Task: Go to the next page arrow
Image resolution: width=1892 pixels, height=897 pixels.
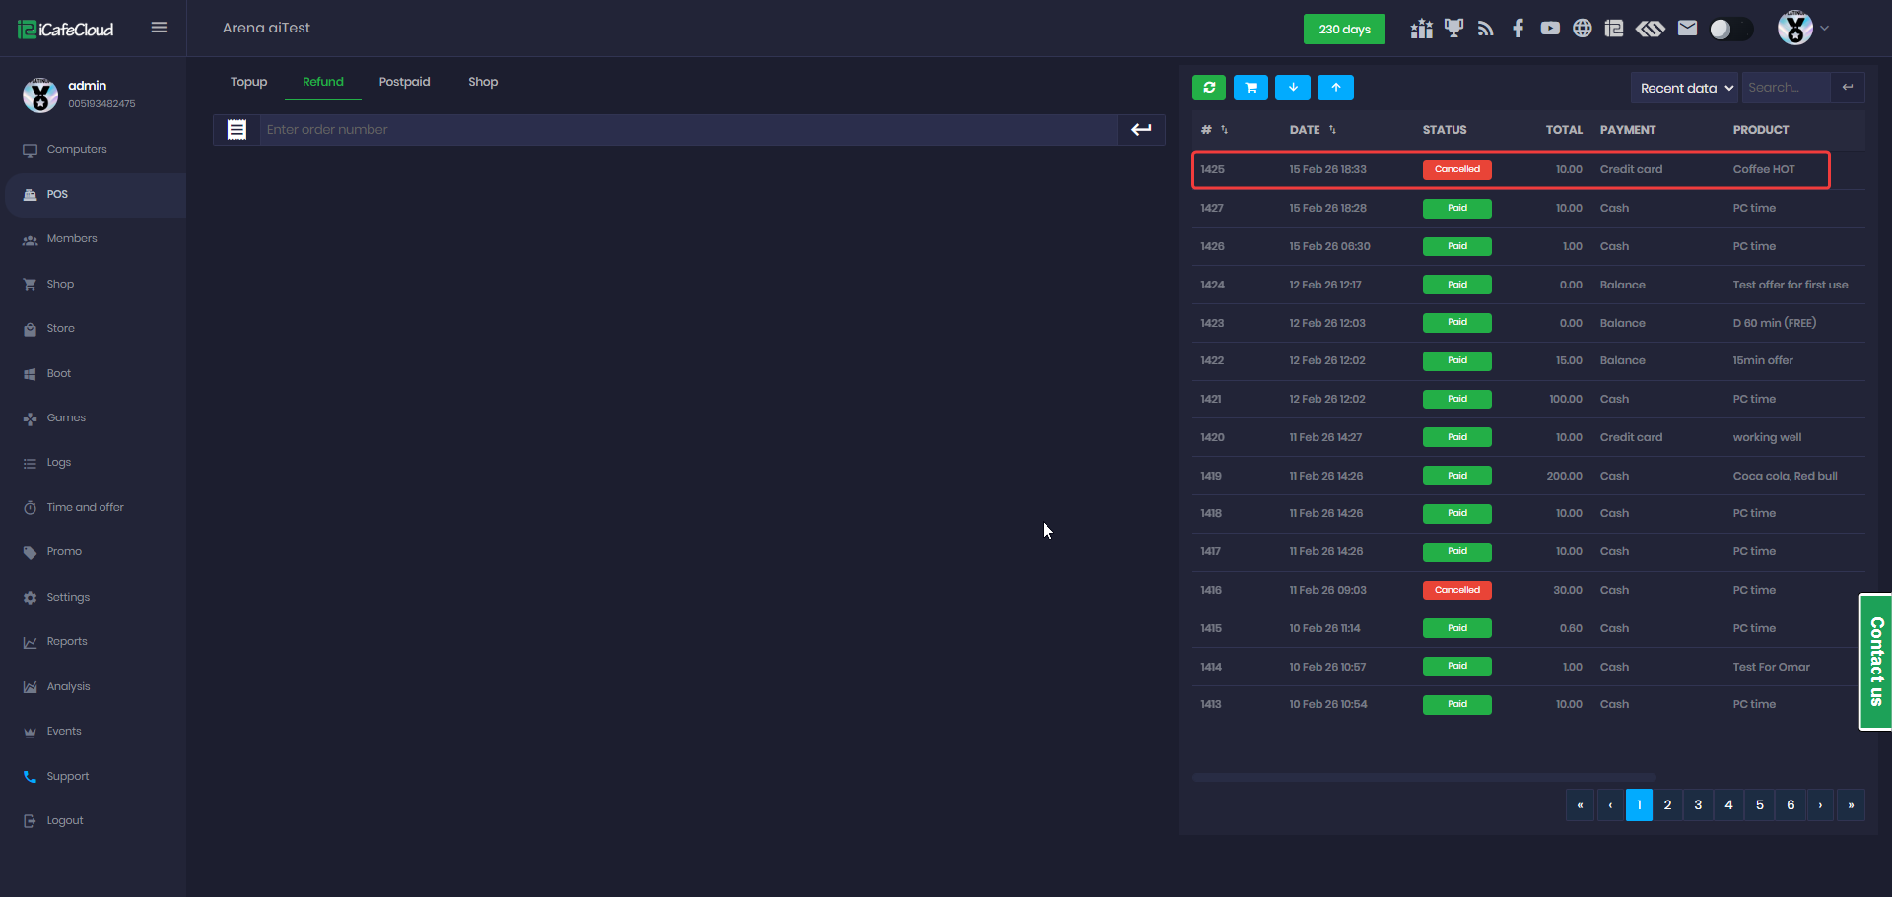Action: (x=1820, y=805)
